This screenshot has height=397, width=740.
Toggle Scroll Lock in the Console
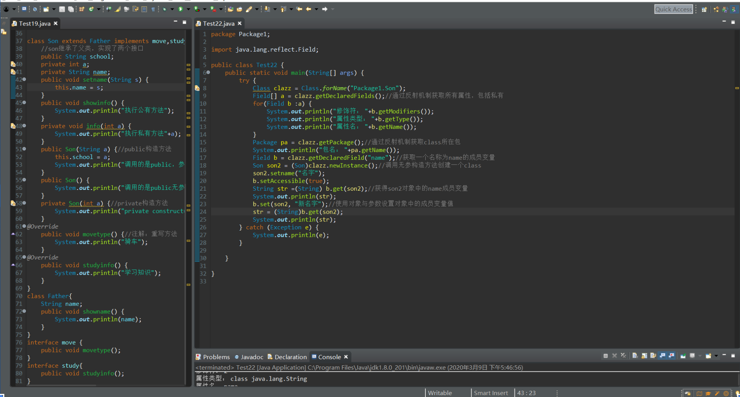click(644, 356)
